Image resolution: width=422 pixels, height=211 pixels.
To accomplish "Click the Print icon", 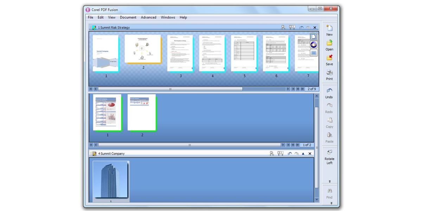I will pos(329,73).
